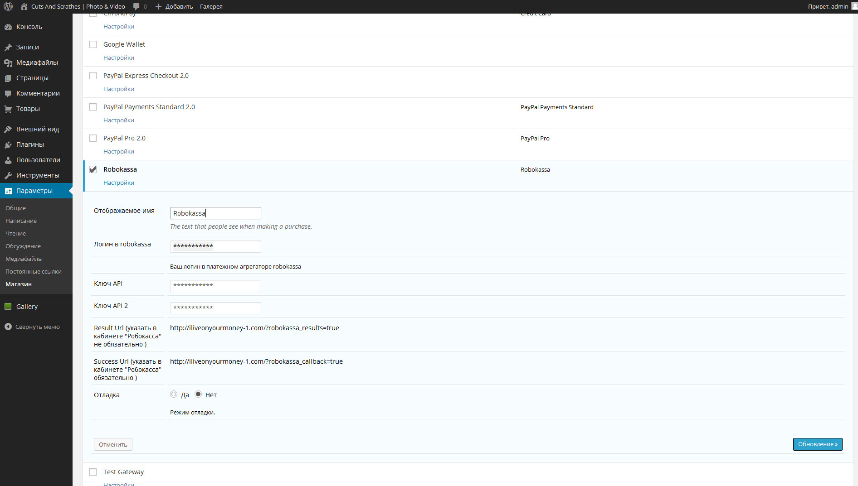Viewport: 858px width, 486px height.
Task: Click the Result Url robokassa_results address text
Action: 254,328
